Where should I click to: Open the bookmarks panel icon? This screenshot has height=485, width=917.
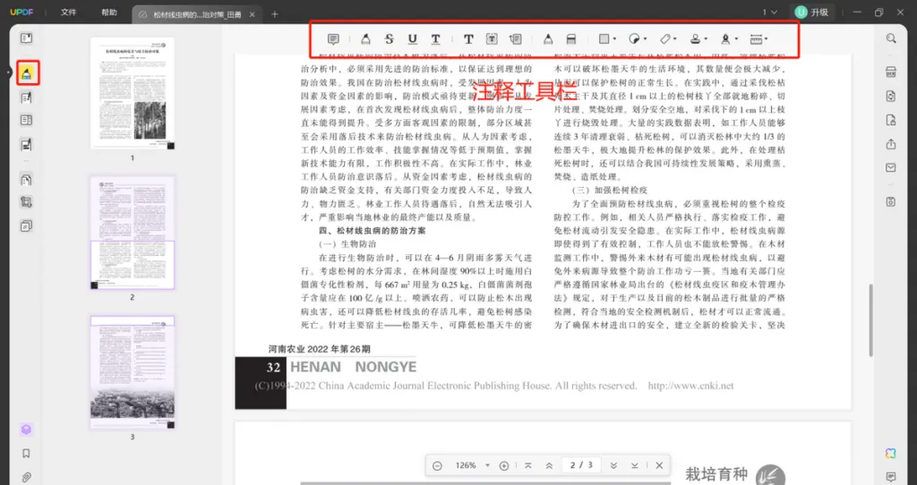[26, 454]
